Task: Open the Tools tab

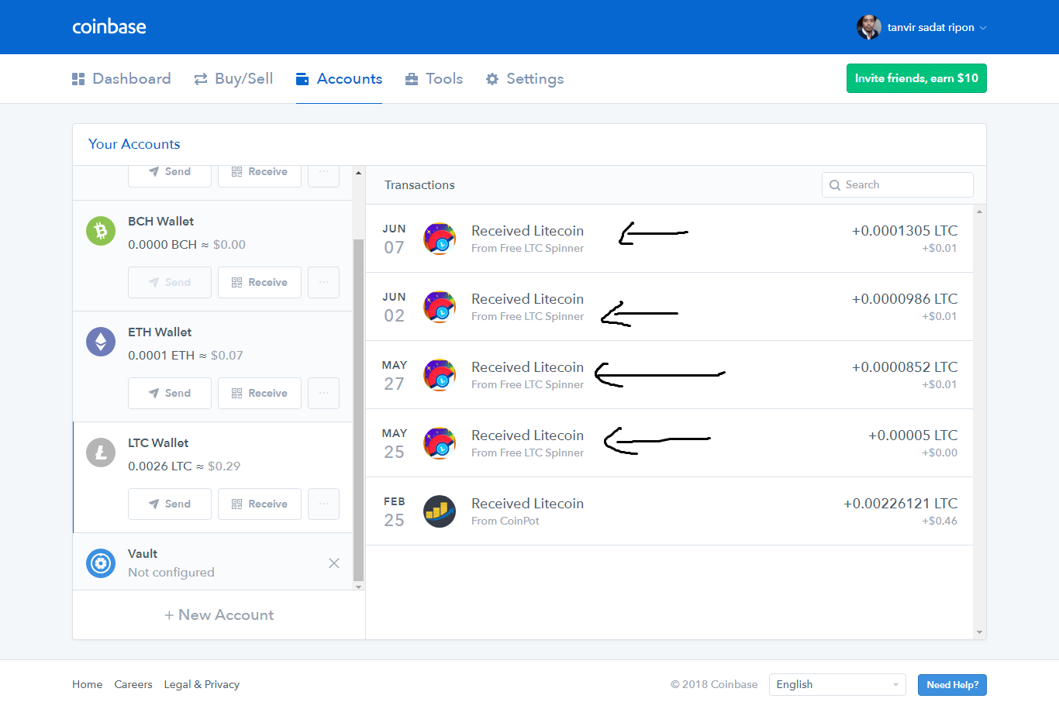Action: click(434, 79)
